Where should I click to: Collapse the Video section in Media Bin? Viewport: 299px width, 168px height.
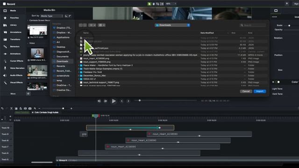pos(28,43)
